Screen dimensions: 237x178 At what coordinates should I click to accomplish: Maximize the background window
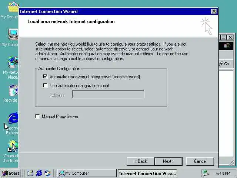[224, 37]
